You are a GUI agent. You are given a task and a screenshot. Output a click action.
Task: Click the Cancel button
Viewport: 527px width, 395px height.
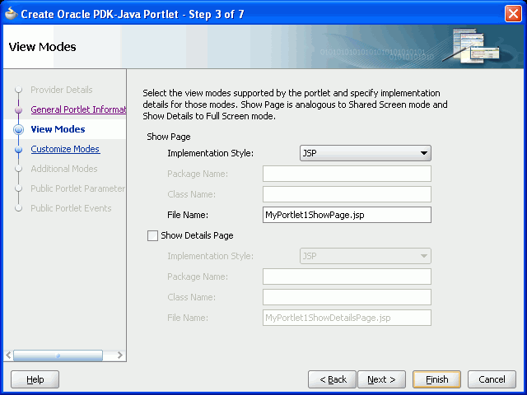pyautogui.click(x=492, y=379)
